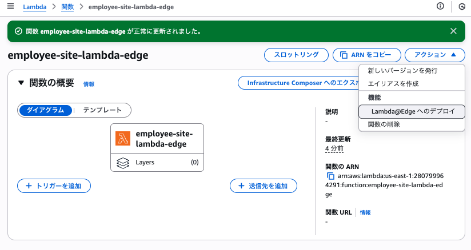Click the employee-site-lambda-edge page heading
Image resolution: width=471 pixels, height=250 pixels.
tap(78, 55)
